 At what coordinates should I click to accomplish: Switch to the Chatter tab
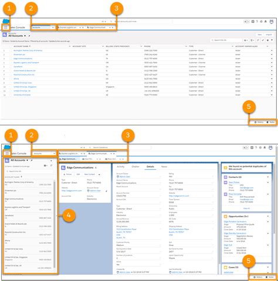[x=135, y=167]
